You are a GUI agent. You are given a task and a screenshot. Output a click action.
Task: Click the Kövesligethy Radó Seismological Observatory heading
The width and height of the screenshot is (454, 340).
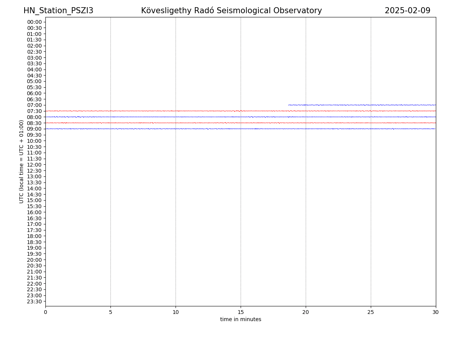231,11
